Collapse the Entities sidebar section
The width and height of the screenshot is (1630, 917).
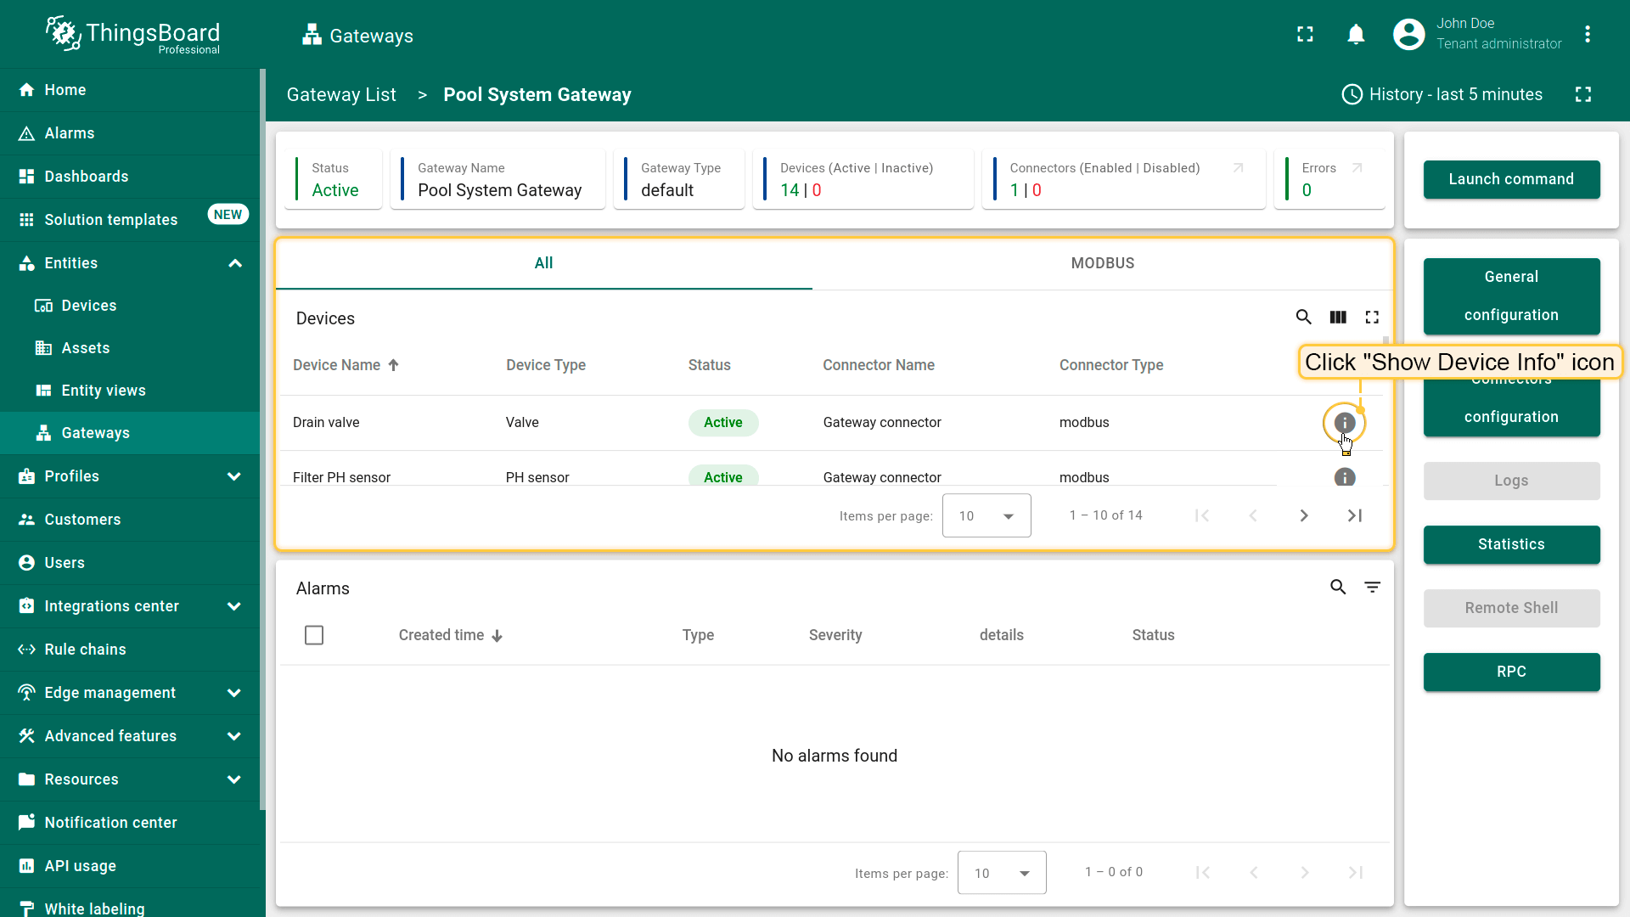click(235, 263)
